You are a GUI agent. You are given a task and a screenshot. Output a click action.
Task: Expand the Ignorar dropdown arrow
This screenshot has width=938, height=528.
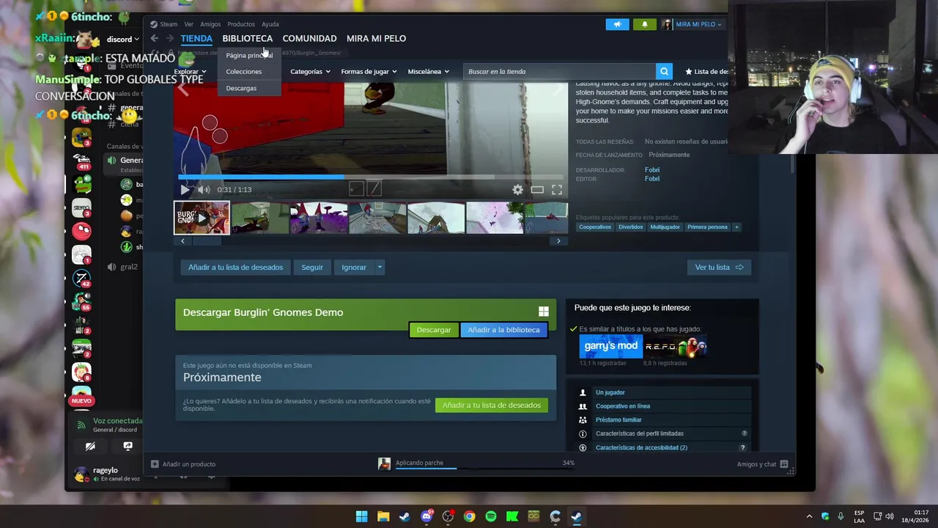pos(380,268)
